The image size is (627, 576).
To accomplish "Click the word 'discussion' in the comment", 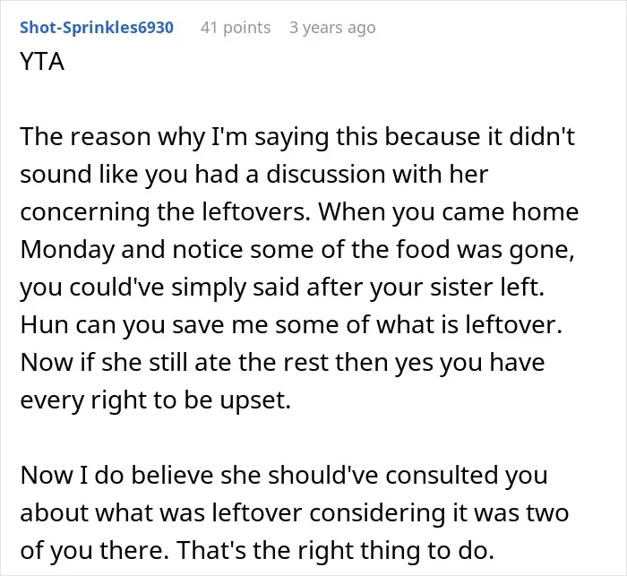I will (325, 175).
